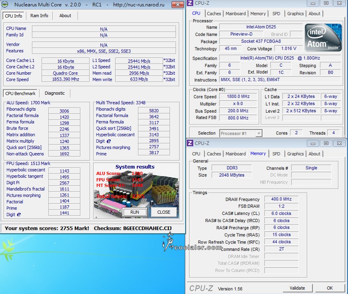Image resolution: width=348 pixels, height=294 pixels.
Task: Click Hyperbolic tangent value 1495
Action: (64, 177)
